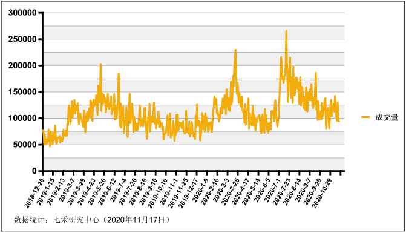406x233 pixels.
Task: Click the 300000 y-axis label
Action: (x=22, y=13)
